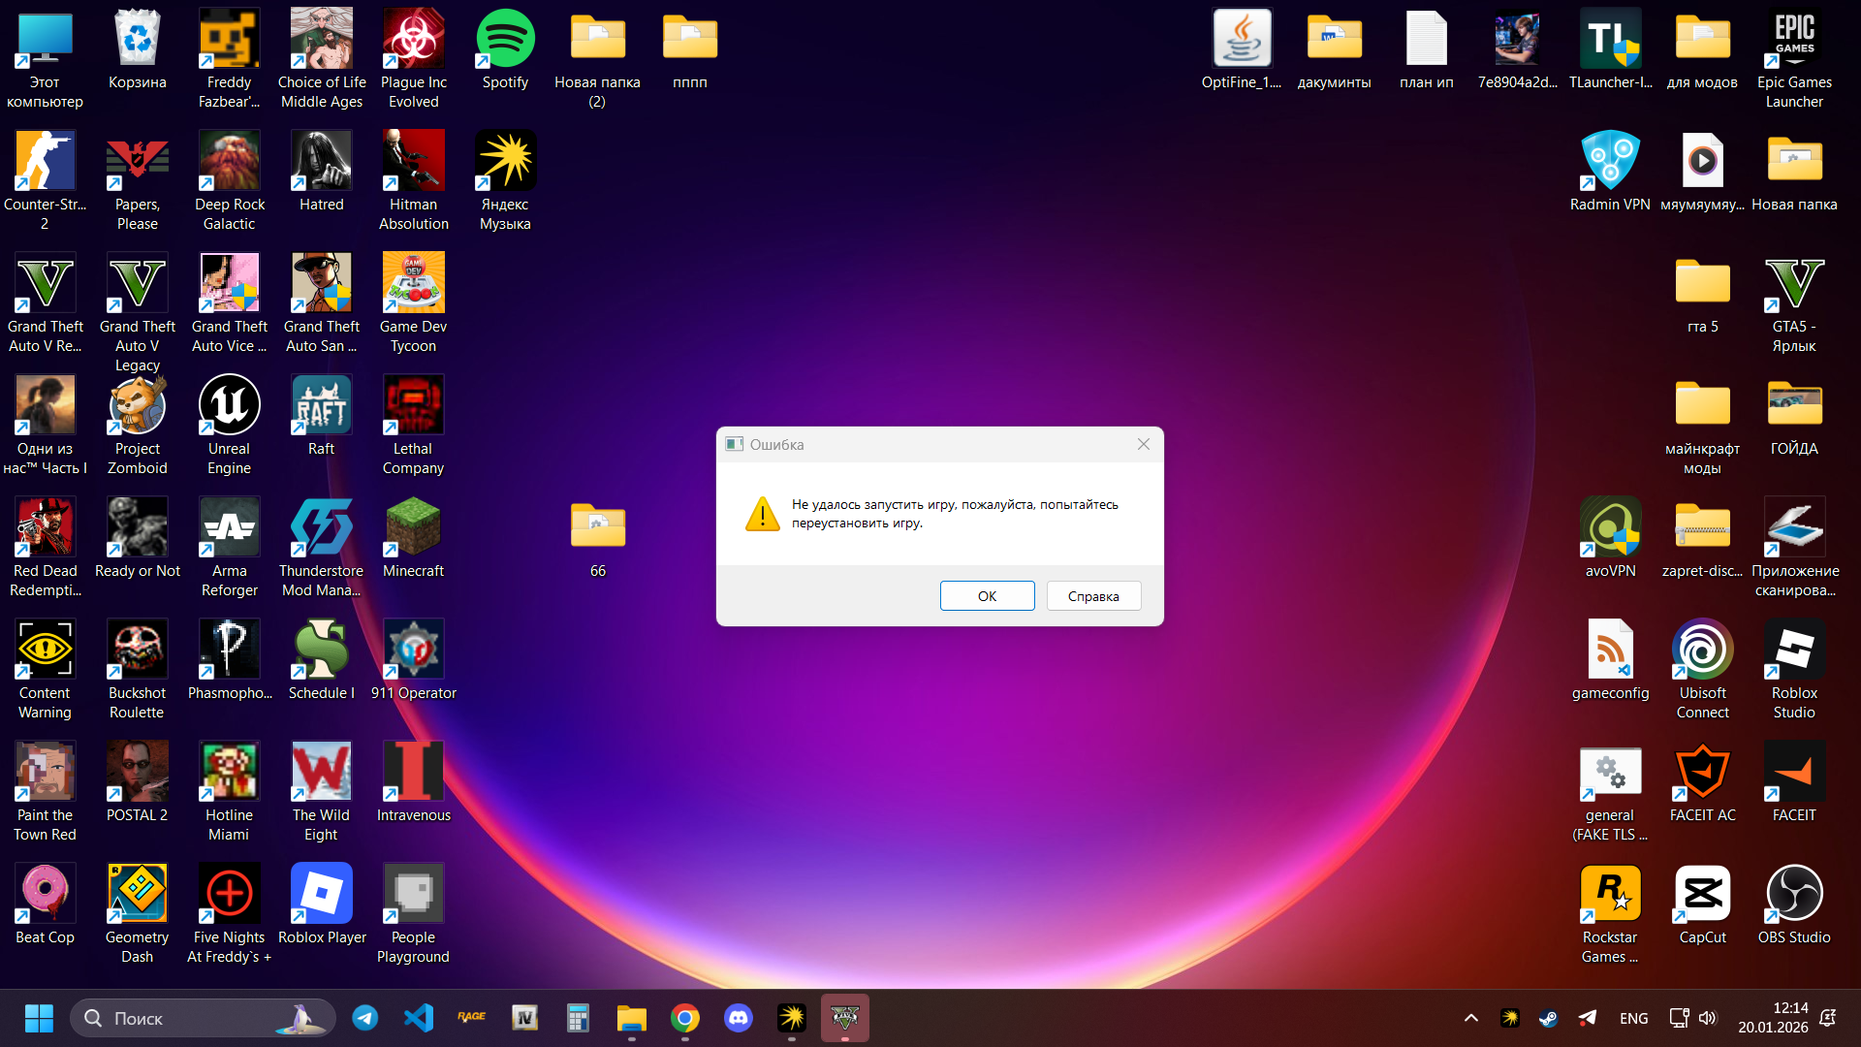Open Discord from the taskbar
This screenshot has height=1047, width=1861.
[x=739, y=1018]
